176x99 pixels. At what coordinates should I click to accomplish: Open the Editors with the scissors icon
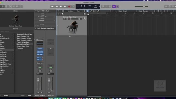[21, 7]
